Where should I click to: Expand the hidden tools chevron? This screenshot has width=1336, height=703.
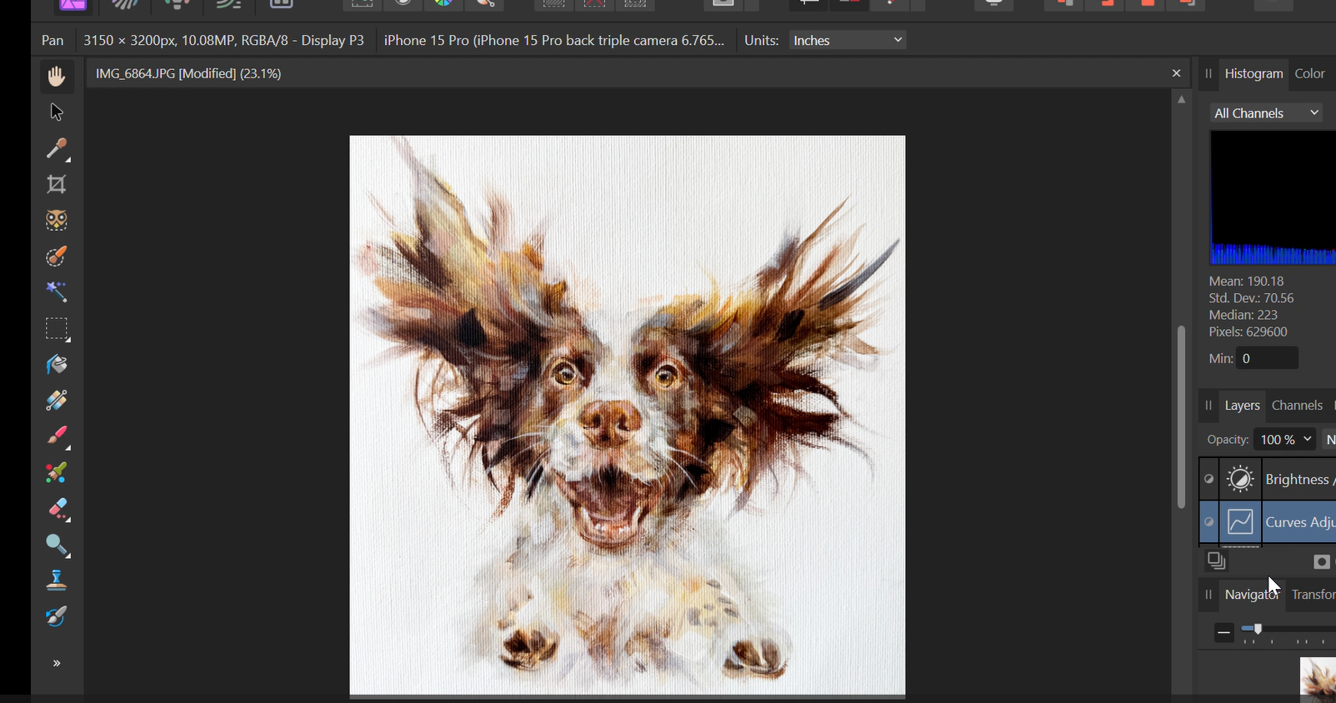click(57, 664)
